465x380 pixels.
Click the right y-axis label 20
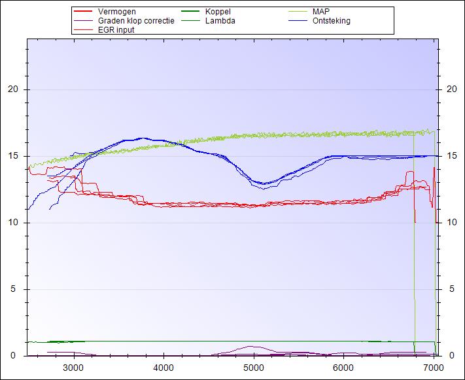pyautogui.click(x=451, y=89)
